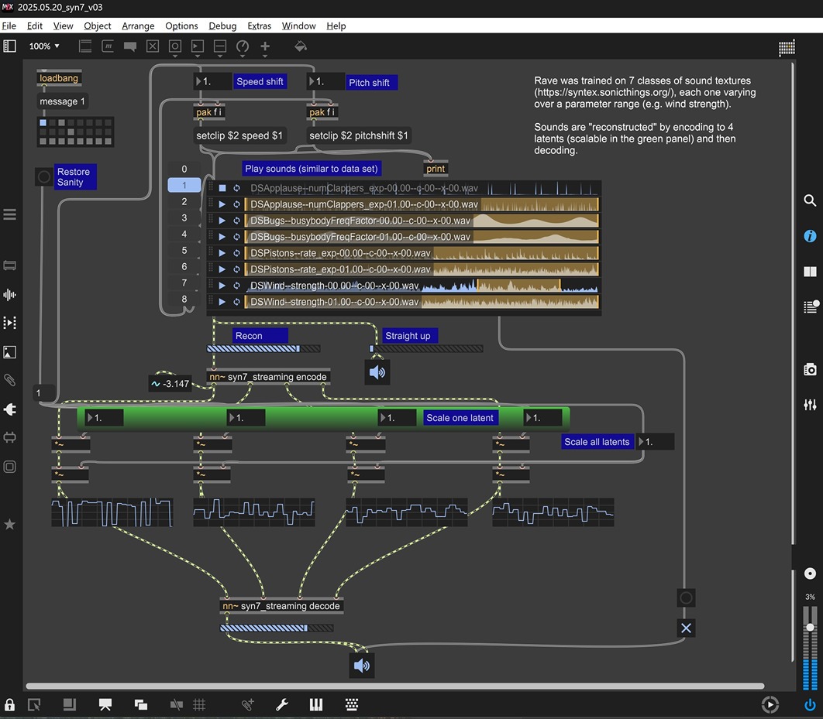
Task: Toggle the audio power button at bottom right
Action: (x=810, y=704)
